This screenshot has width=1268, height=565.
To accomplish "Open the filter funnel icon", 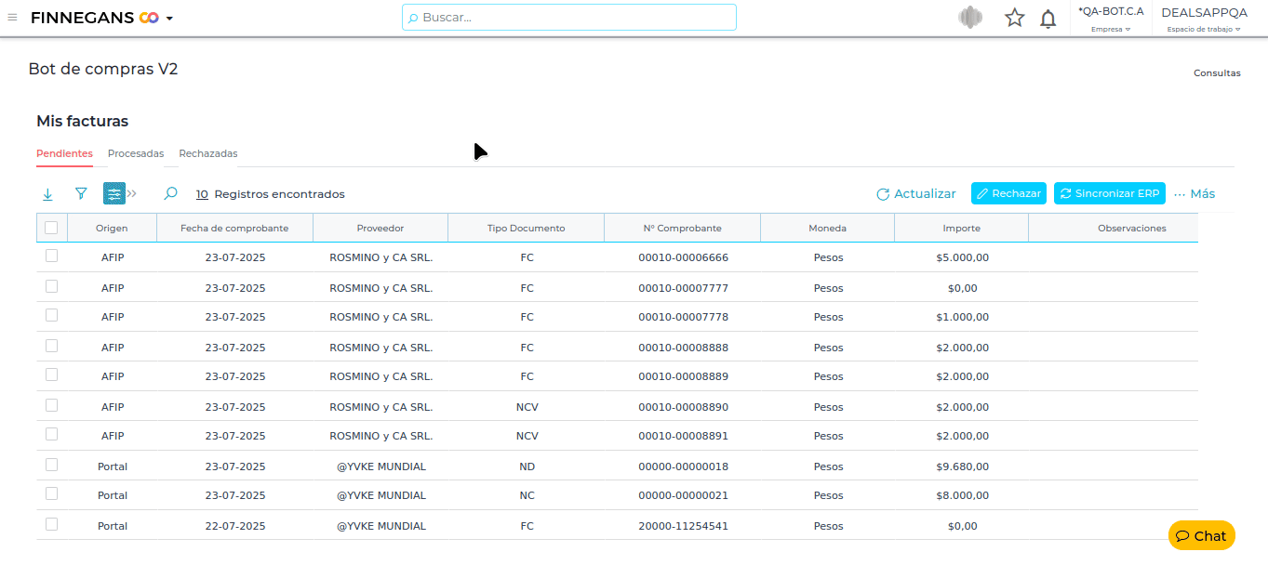I will point(81,193).
